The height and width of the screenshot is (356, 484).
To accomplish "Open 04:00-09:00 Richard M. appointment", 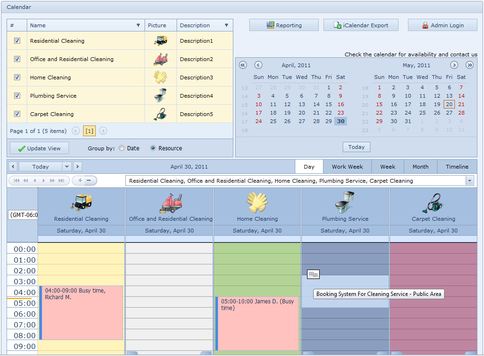I will click(81, 313).
